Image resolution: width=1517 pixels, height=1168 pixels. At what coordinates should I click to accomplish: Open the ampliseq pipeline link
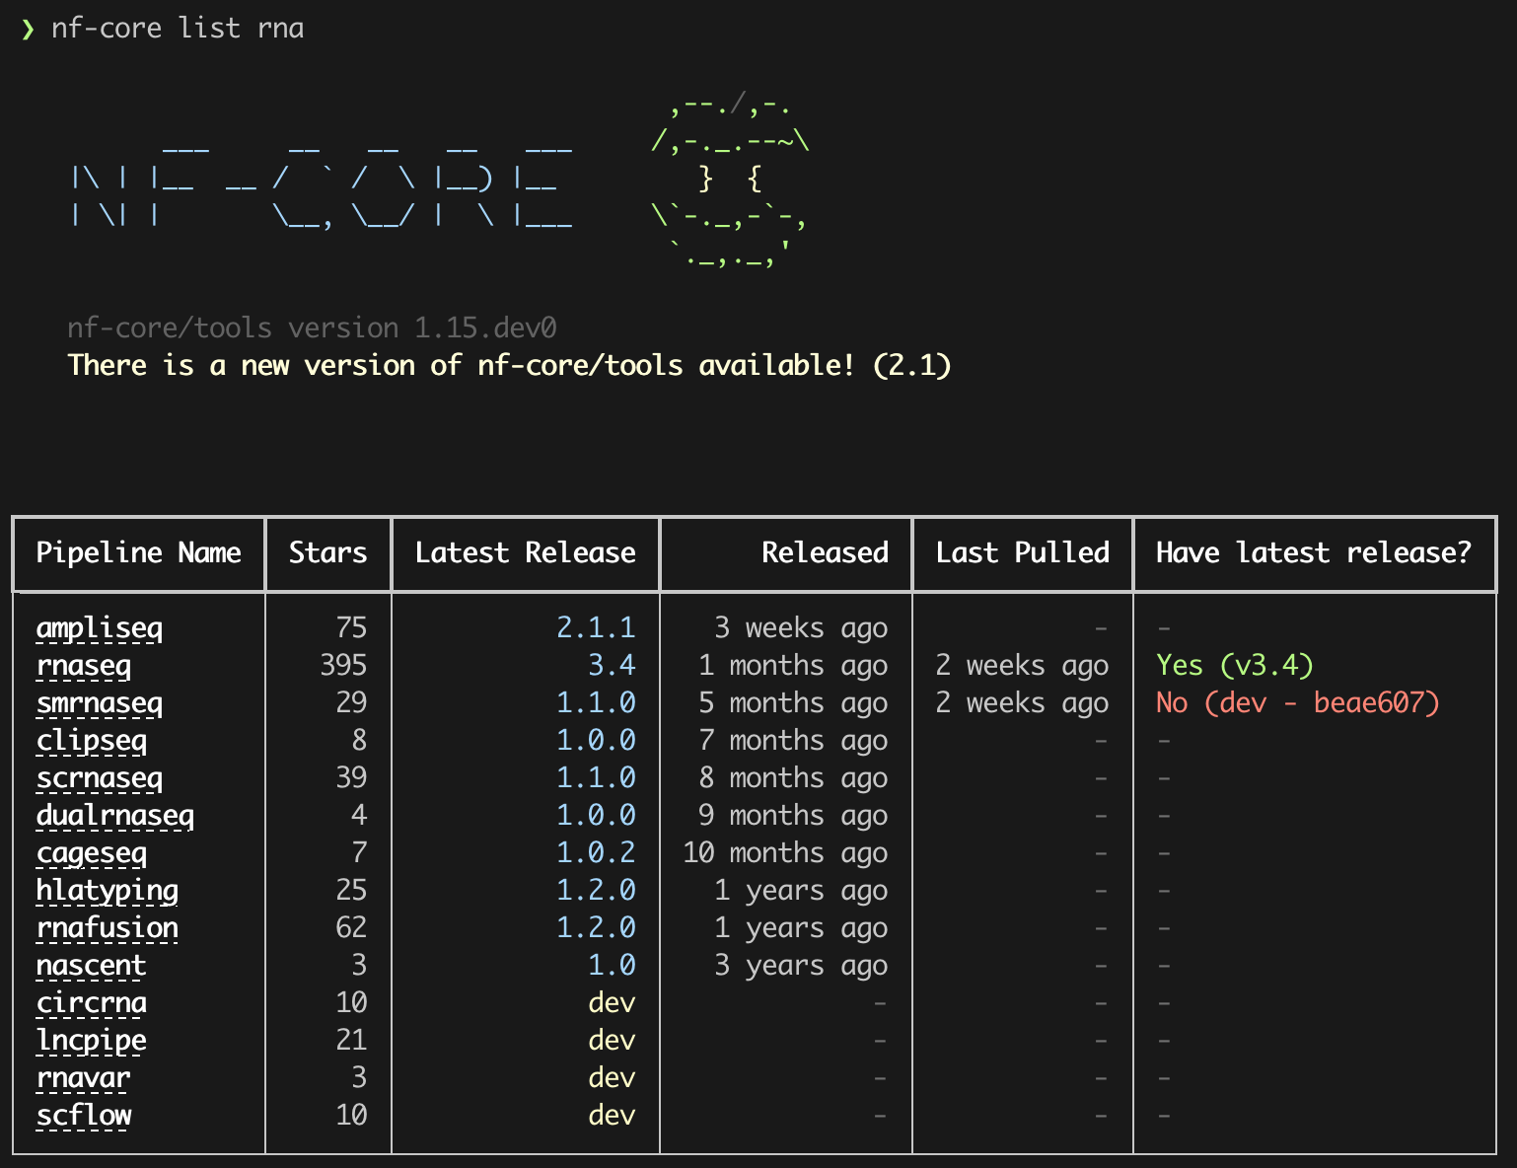pyautogui.click(x=99, y=628)
